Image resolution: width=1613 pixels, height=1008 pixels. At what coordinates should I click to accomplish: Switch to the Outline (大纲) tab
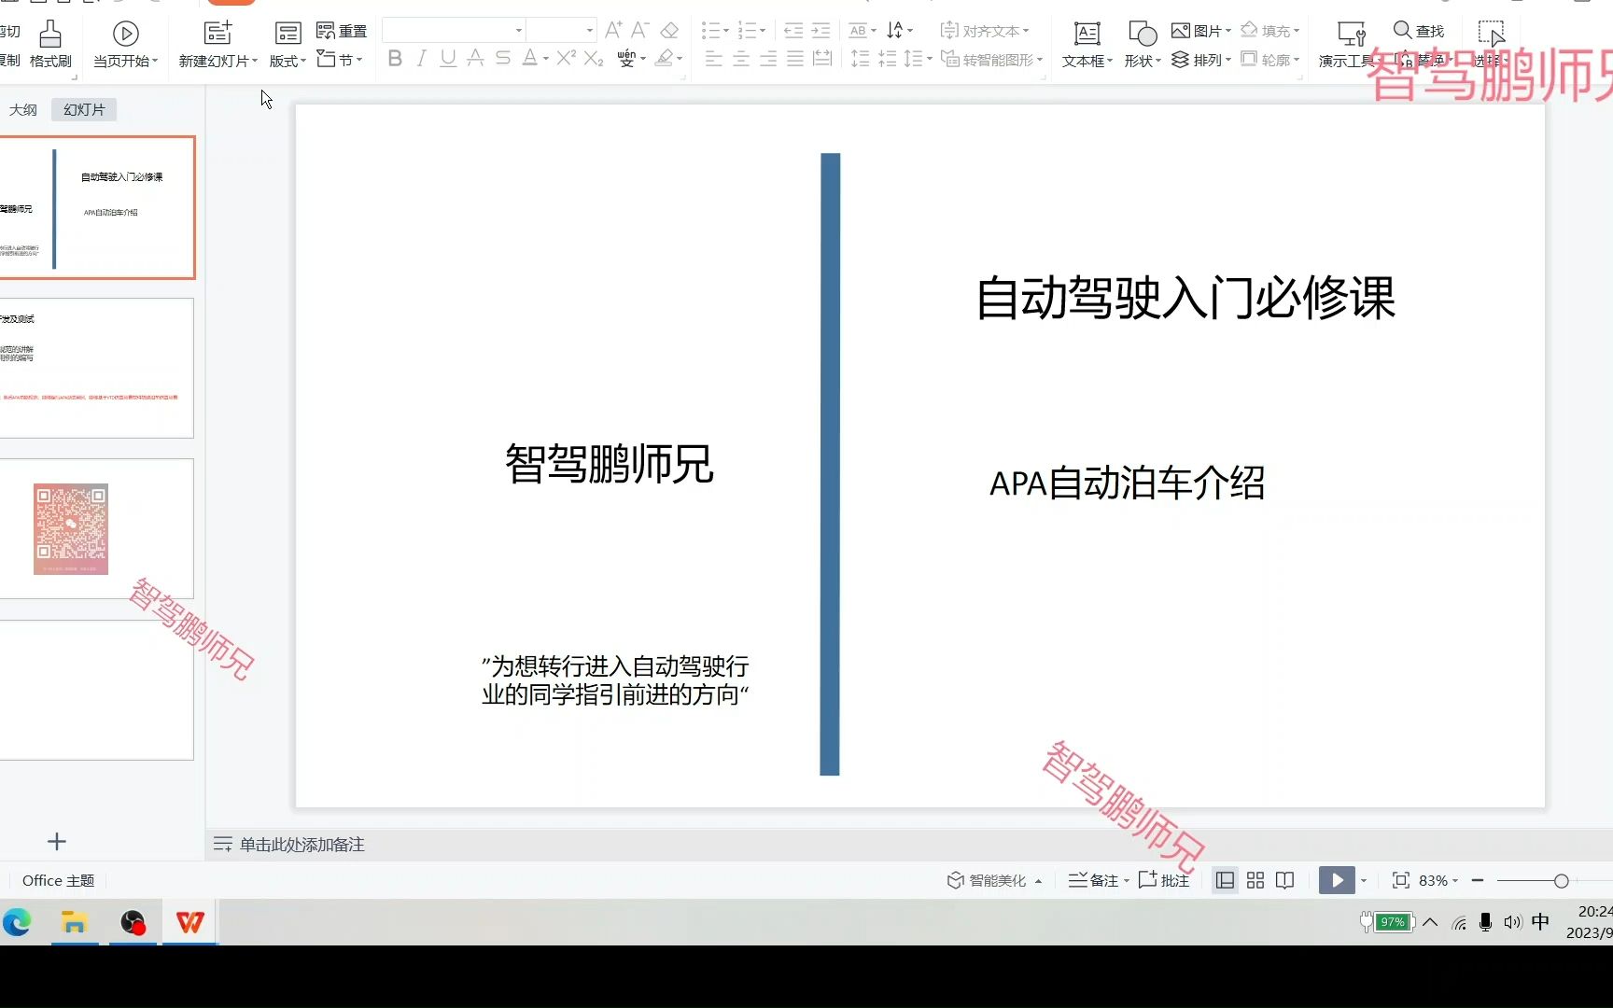[23, 109]
